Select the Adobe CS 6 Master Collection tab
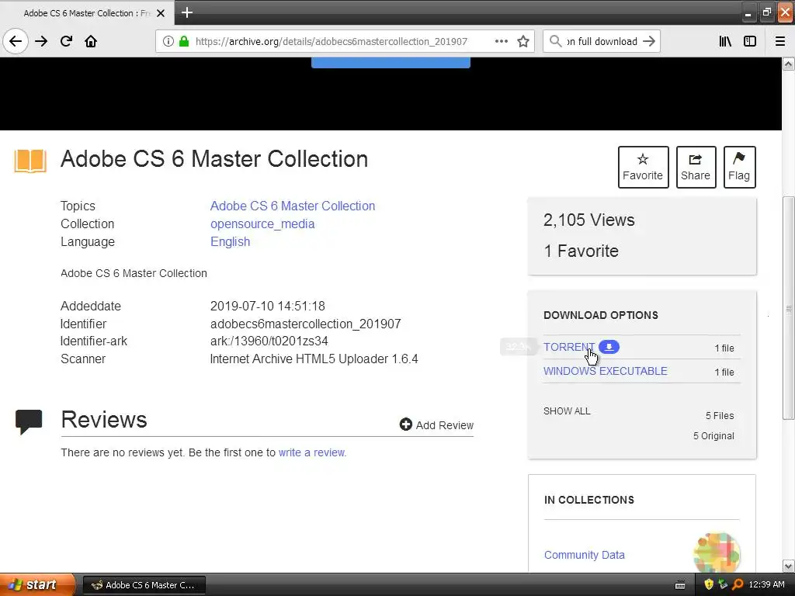The width and height of the screenshot is (795, 596). 87,13
